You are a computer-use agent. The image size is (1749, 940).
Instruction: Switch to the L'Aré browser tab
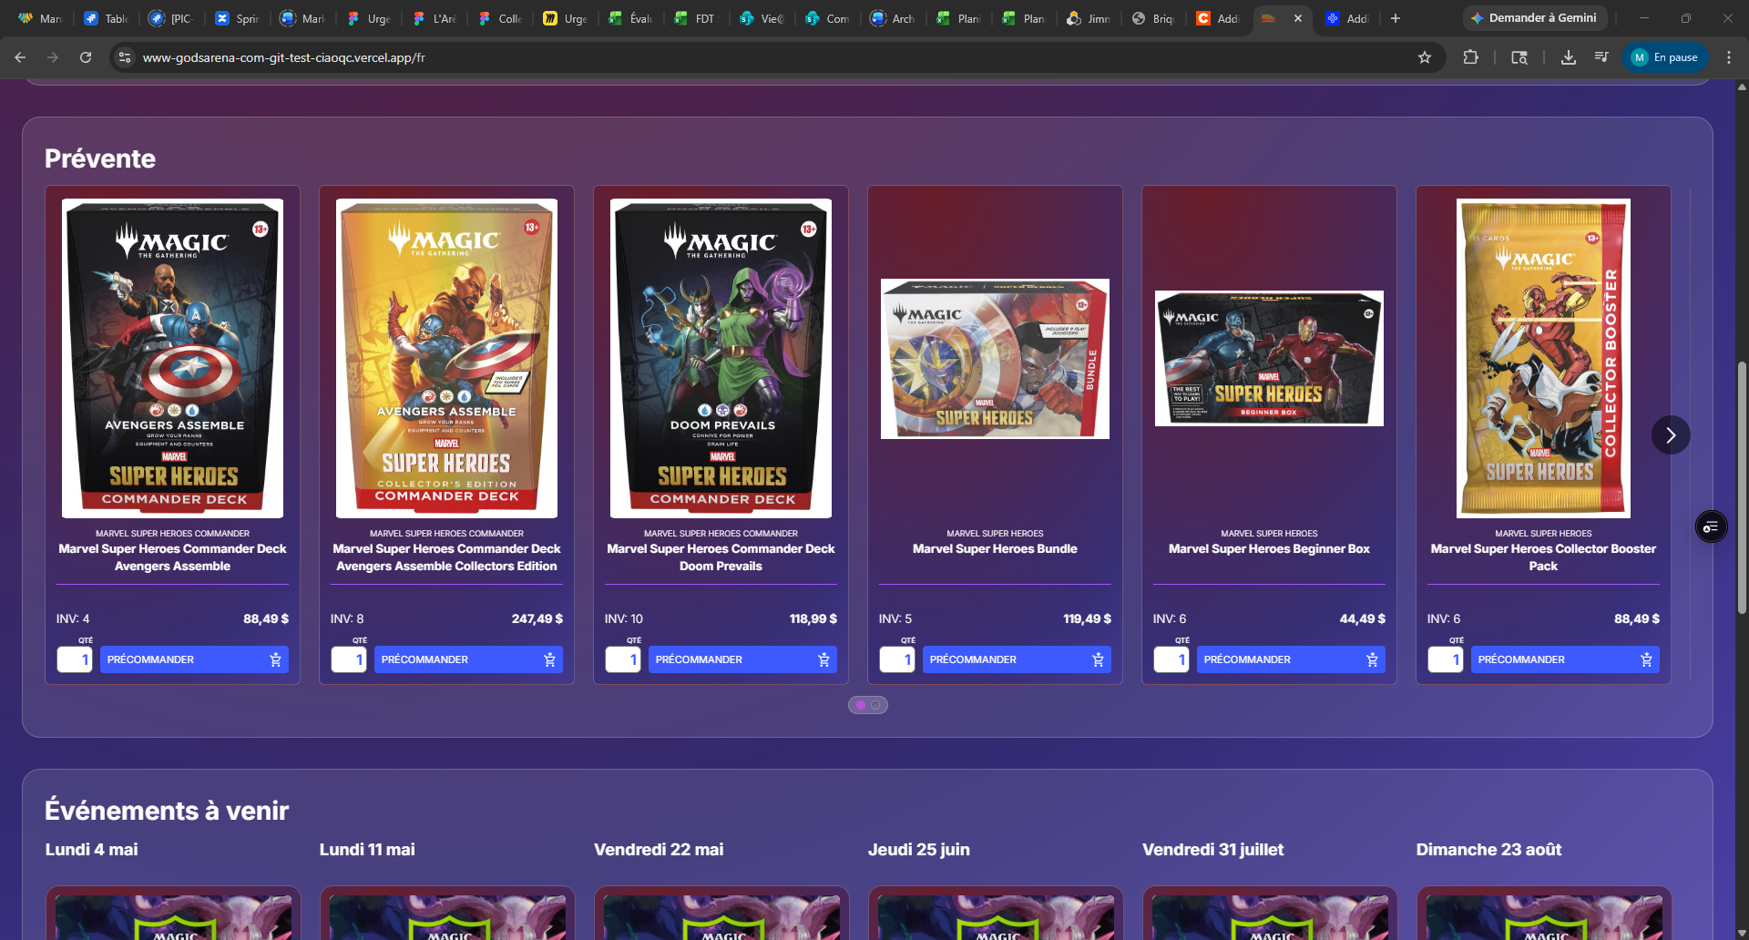click(x=435, y=18)
